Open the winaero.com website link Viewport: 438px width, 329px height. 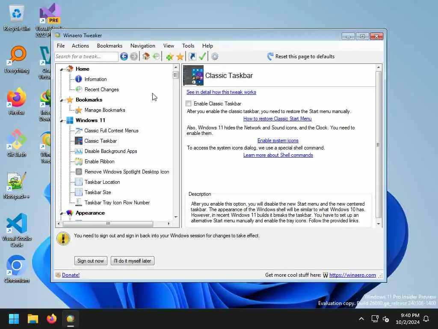click(352, 275)
